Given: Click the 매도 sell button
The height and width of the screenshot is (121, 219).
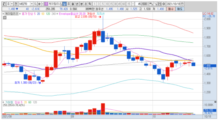Looking at the screenshot, I should point(180,9).
